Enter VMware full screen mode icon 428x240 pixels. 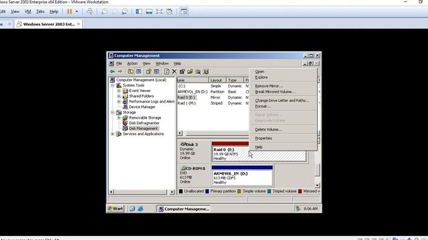point(159,11)
